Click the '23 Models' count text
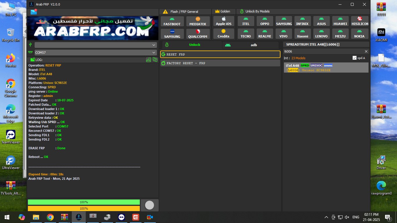 (x=298, y=58)
